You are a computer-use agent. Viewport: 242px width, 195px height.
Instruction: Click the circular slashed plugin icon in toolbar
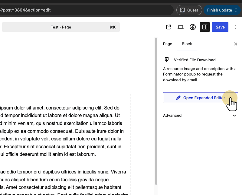pyautogui.click(x=192, y=27)
